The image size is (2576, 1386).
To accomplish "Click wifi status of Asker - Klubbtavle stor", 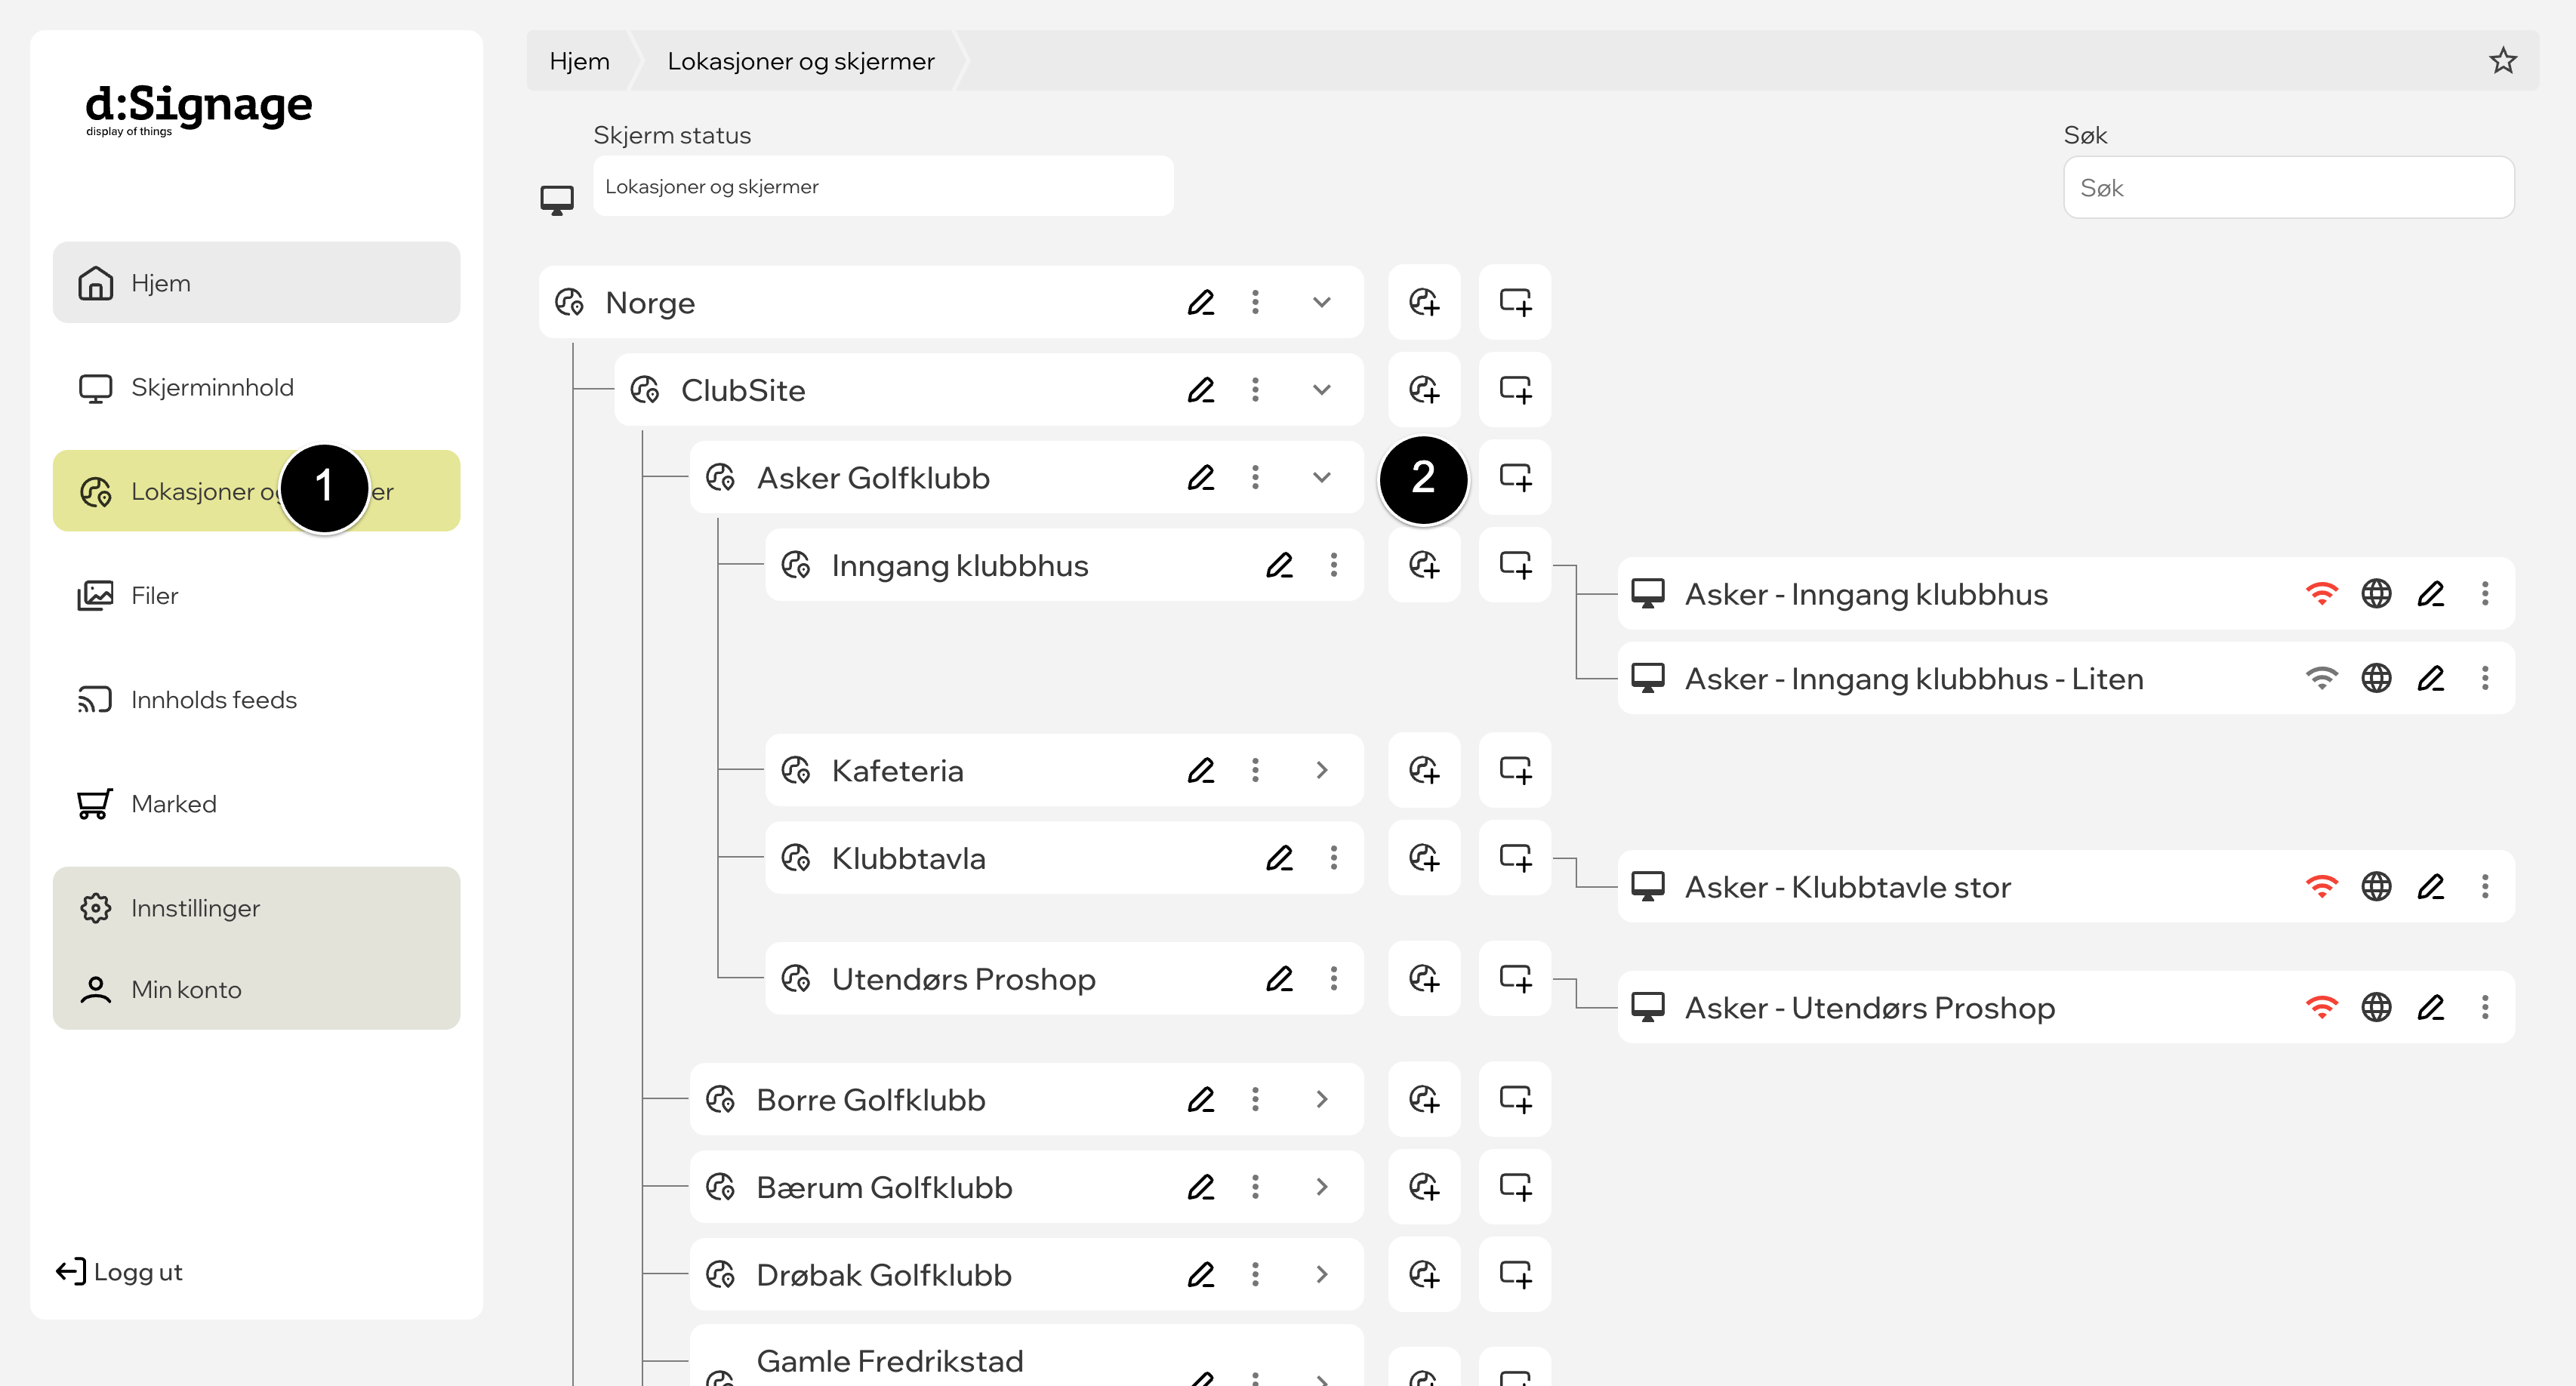I will coord(2321,886).
